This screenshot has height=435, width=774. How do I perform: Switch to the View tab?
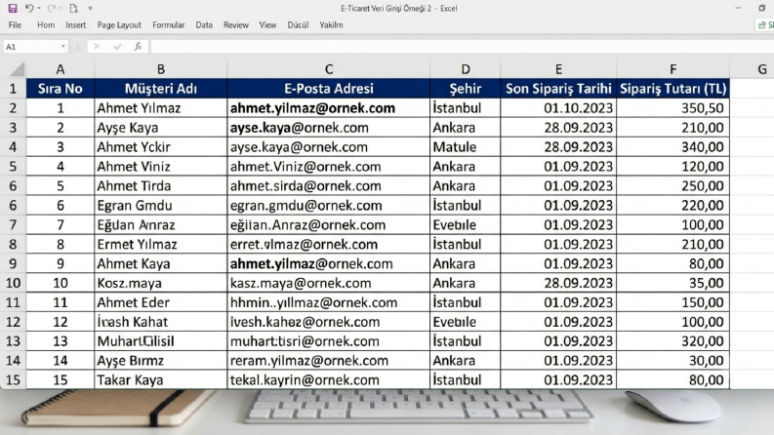click(267, 24)
